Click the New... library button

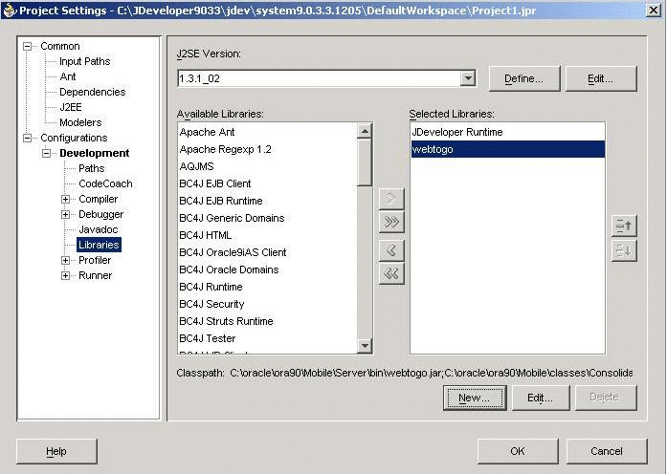(x=475, y=398)
